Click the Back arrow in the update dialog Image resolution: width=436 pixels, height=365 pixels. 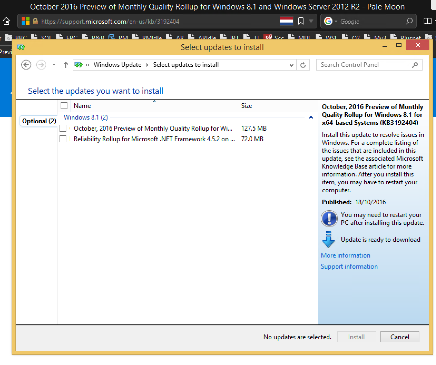click(26, 65)
